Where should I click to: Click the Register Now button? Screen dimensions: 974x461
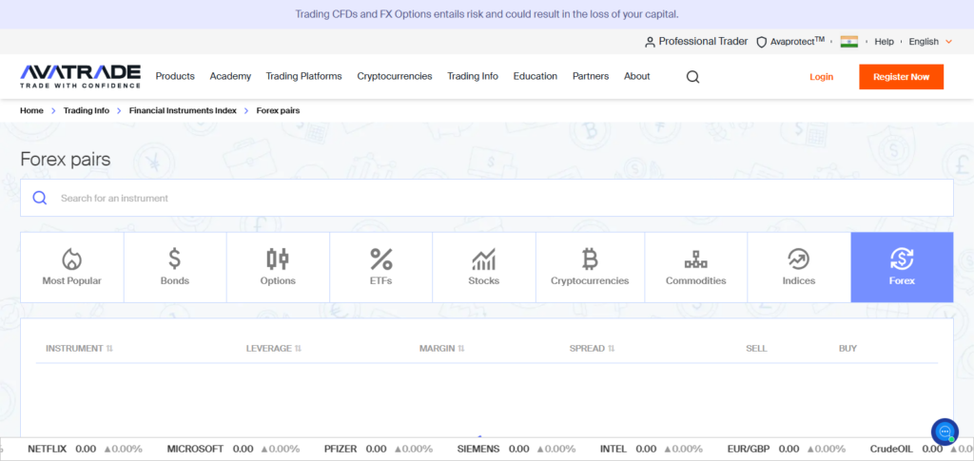tap(900, 77)
